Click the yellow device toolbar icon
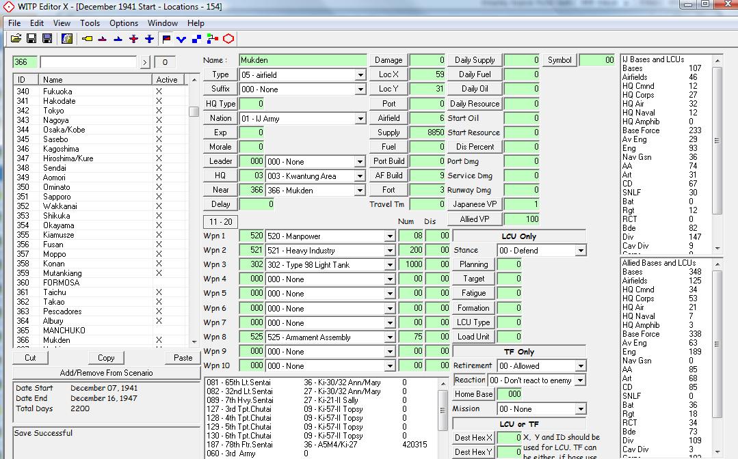The image size is (738, 459). [x=87, y=39]
